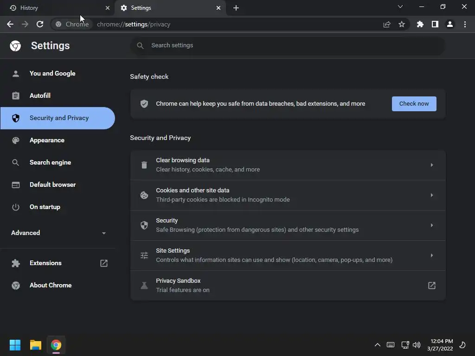This screenshot has width=475, height=356.
Task: Click the shield icon in Security row
Action: click(144, 225)
